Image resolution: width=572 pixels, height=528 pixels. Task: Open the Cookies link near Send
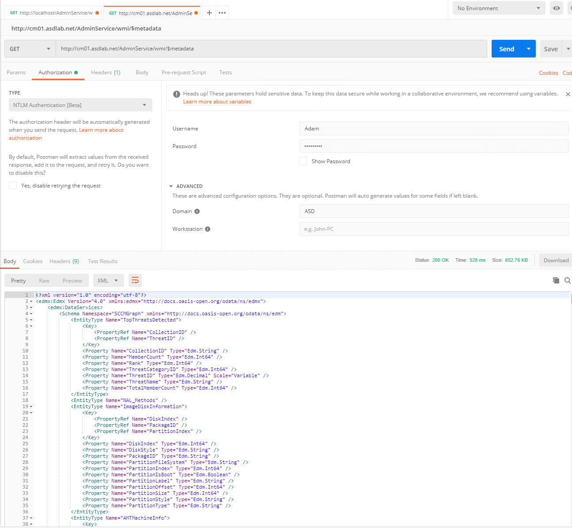(549, 73)
